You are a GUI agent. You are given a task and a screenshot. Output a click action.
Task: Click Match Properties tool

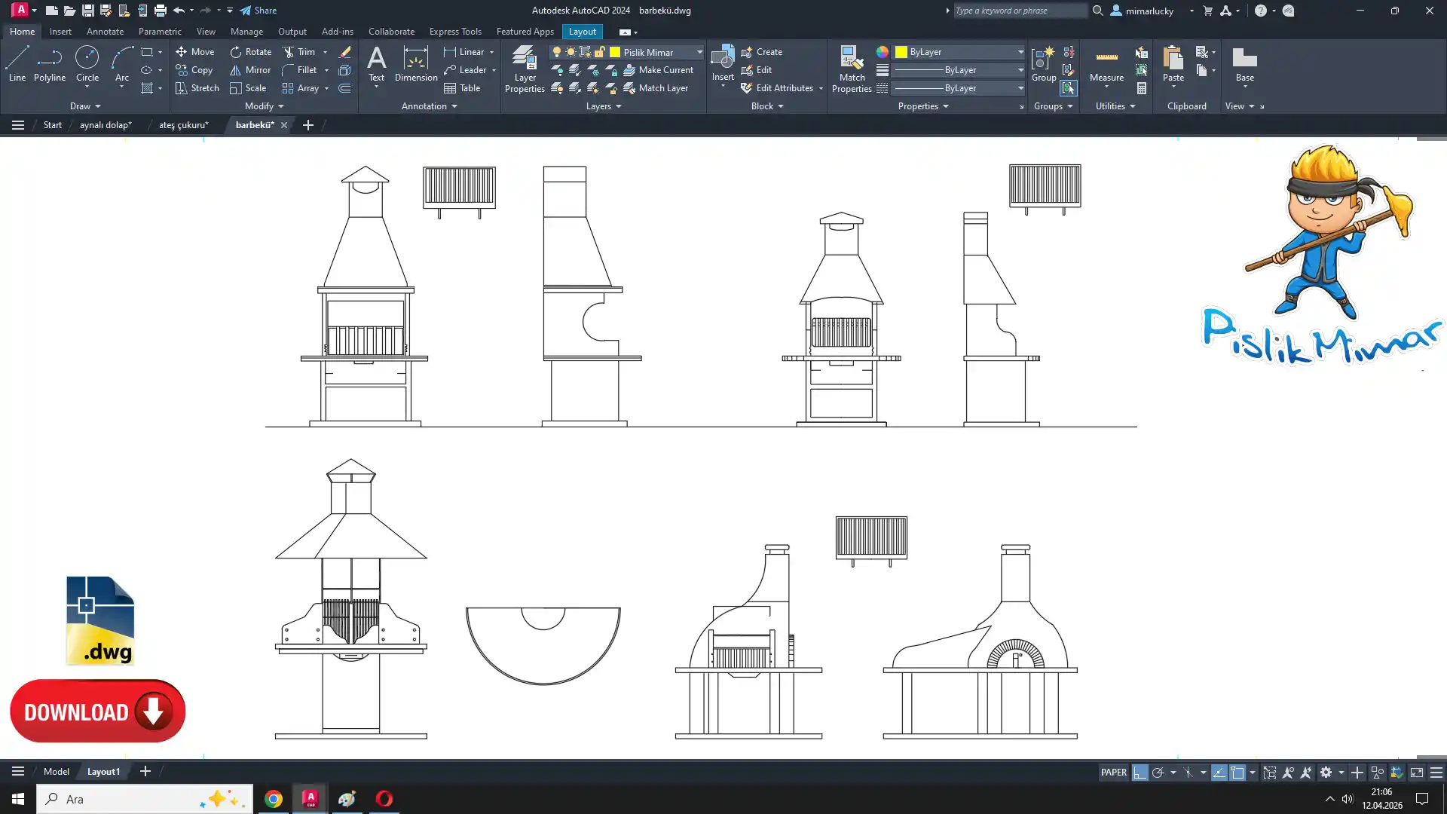pos(852,69)
